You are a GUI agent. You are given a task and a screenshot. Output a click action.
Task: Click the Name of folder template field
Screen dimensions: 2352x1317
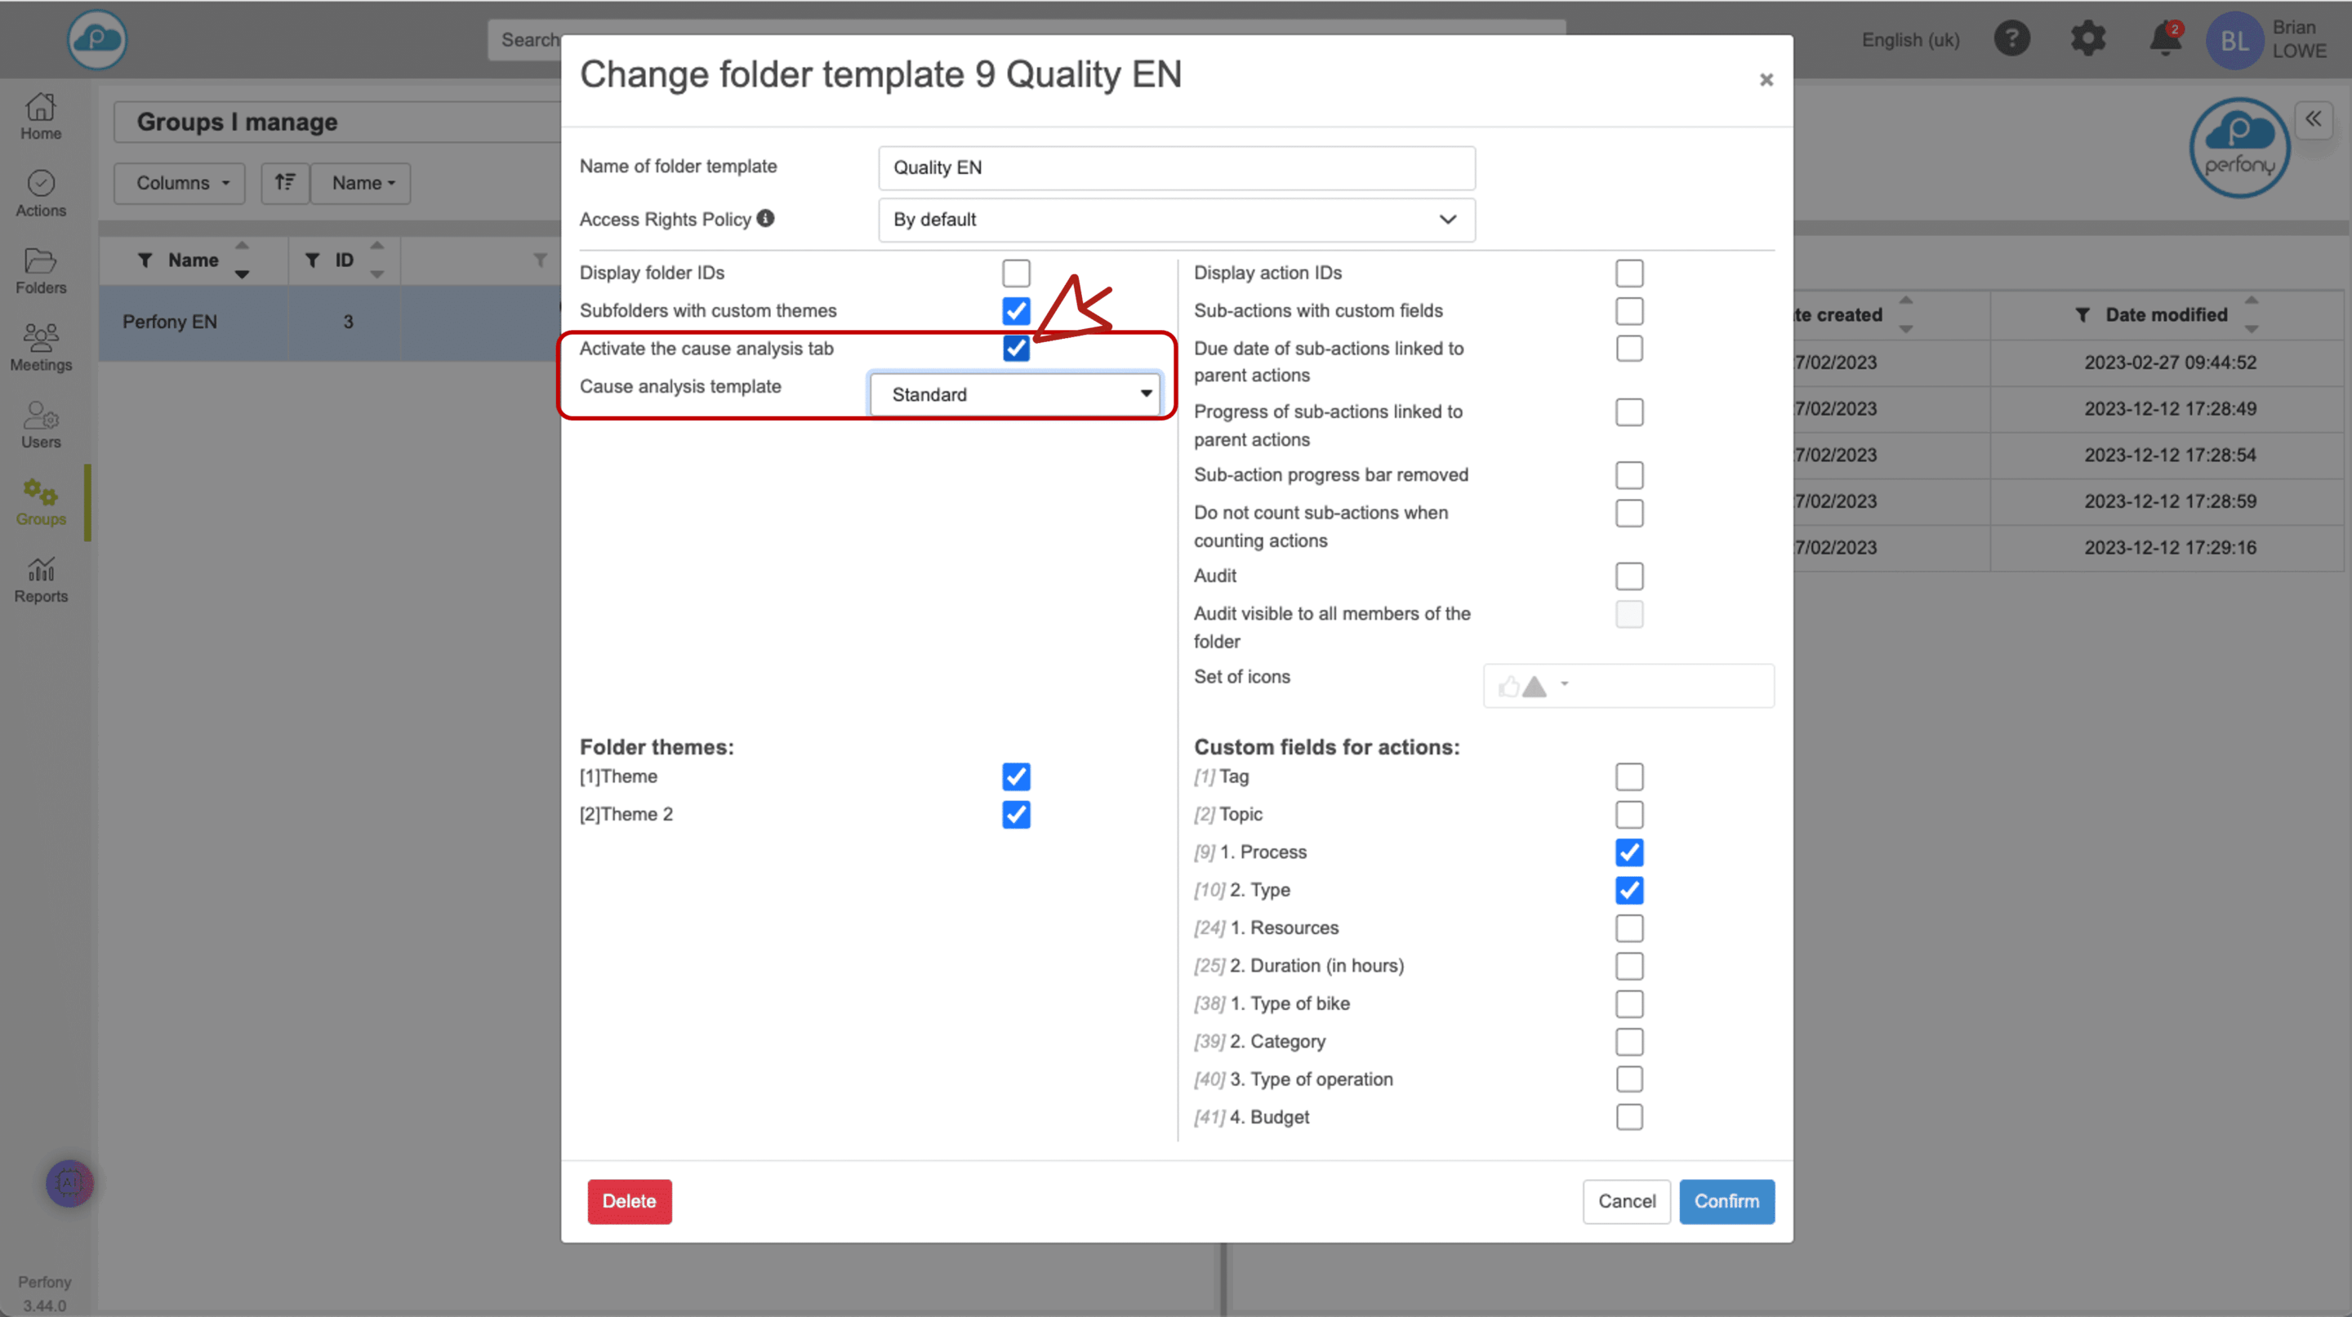pos(1176,168)
